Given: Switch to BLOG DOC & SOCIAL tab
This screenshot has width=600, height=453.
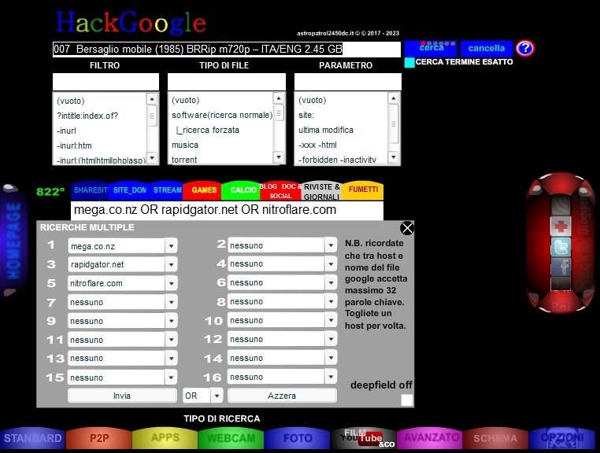Looking at the screenshot, I should pos(280,191).
